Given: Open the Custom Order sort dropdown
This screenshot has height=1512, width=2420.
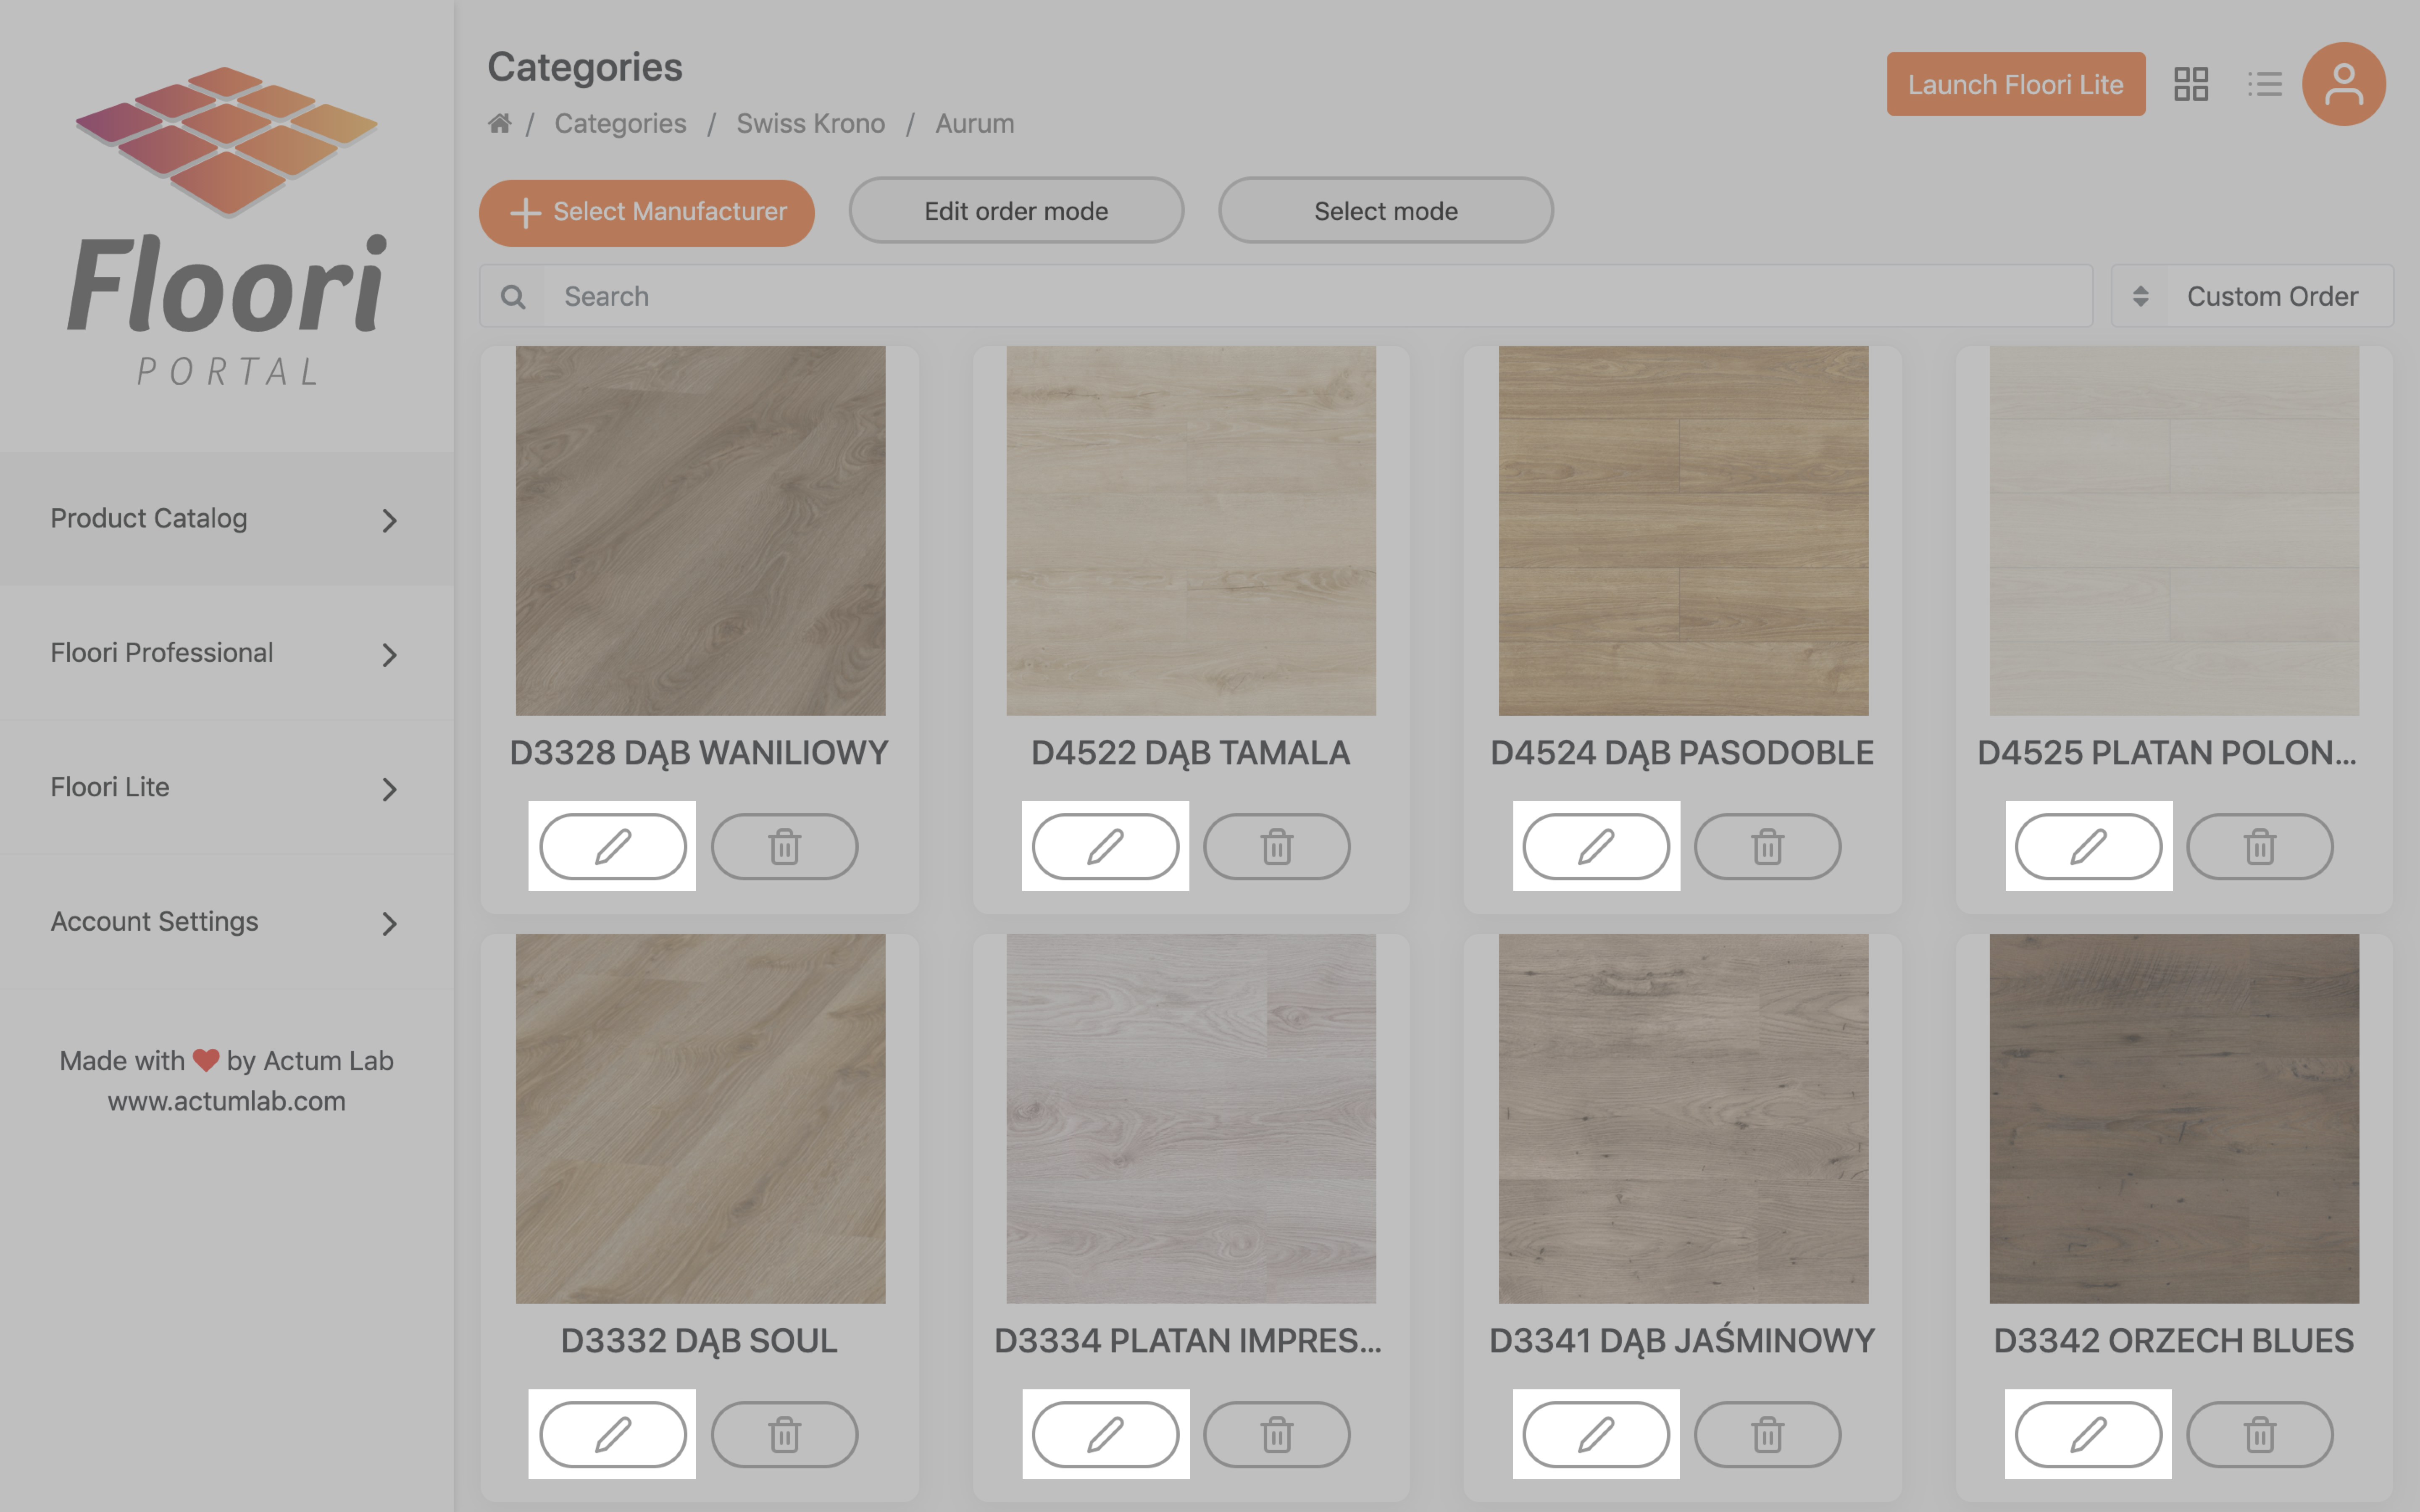Looking at the screenshot, I should 2252,296.
